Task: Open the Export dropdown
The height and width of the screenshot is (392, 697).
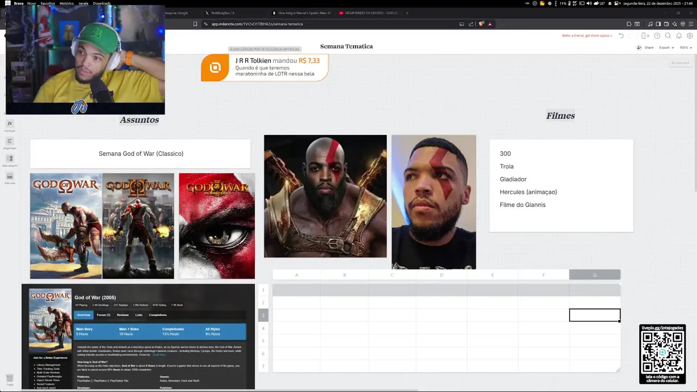Action: [666, 47]
